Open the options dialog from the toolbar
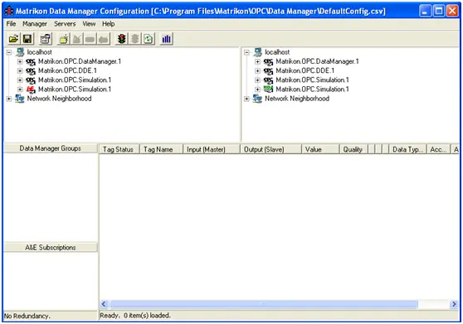463x324 pixels. coord(46,39)
